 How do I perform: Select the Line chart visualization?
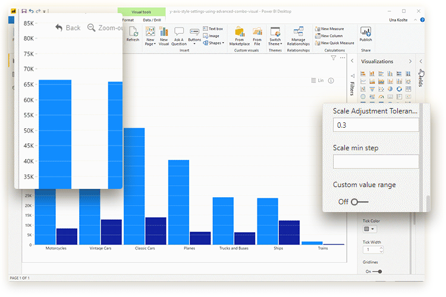point(363,81)
